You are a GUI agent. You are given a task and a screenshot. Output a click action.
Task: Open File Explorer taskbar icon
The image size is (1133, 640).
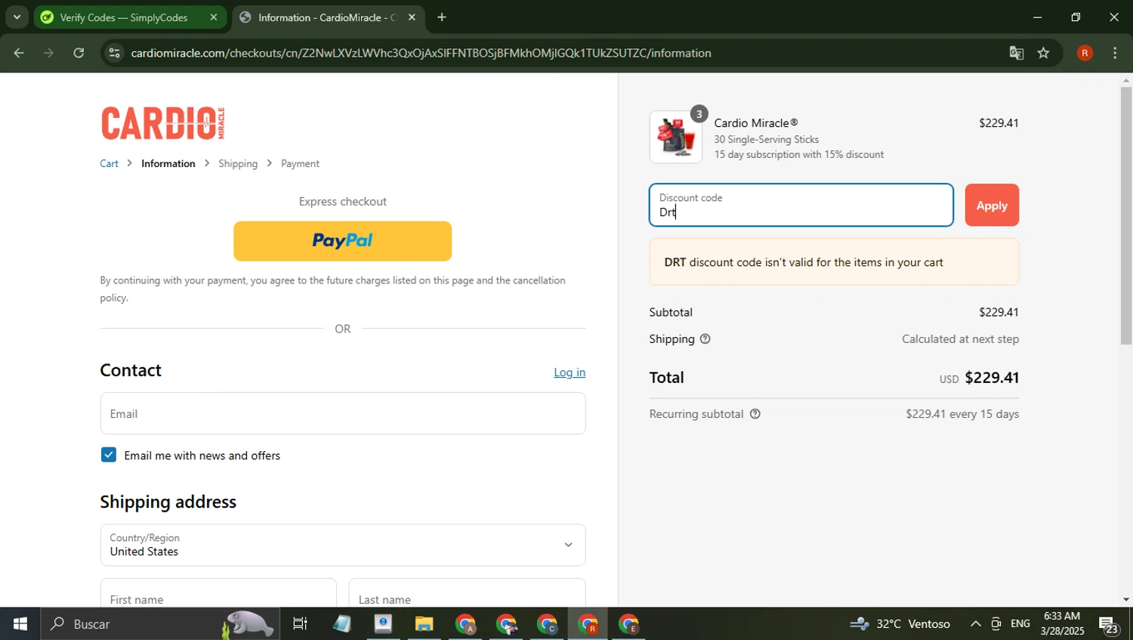pos(424,624)
